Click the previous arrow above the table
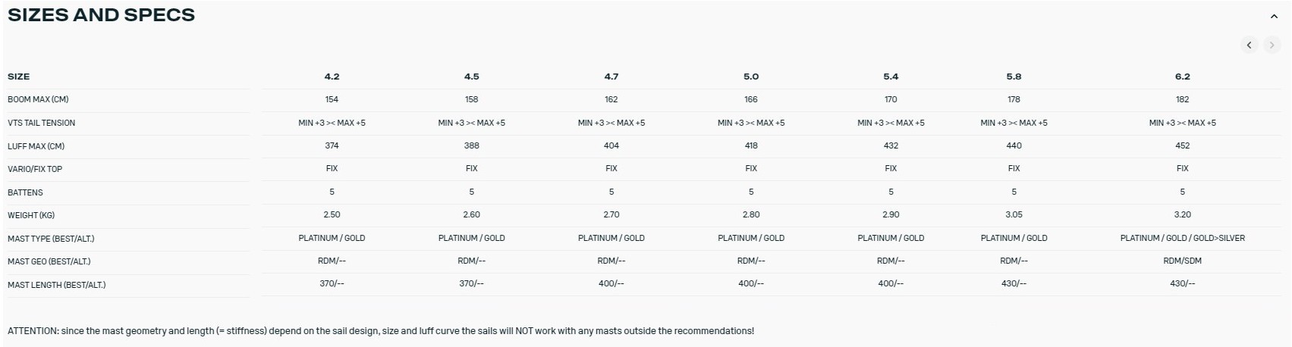Image resolution: width=1292 pixels, height=347 pixels. tap(1250, 45)
